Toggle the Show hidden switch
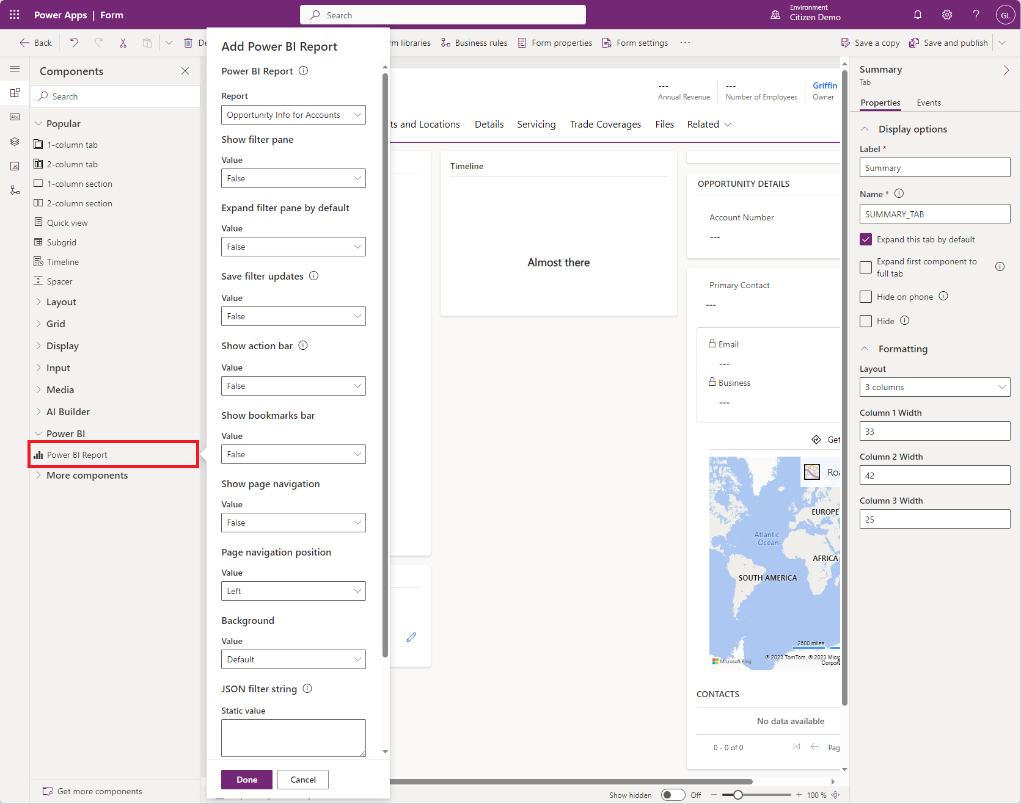The image size is (1021, 804). pyautogui.click(x=673, y=795)
